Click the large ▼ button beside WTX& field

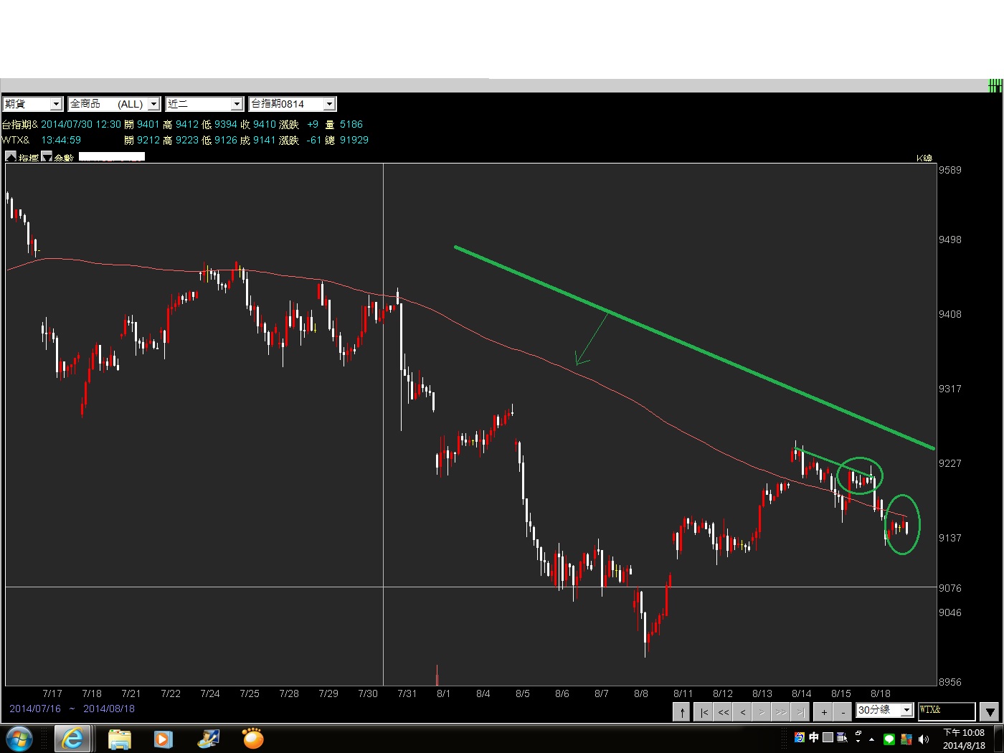click(990, 712)
